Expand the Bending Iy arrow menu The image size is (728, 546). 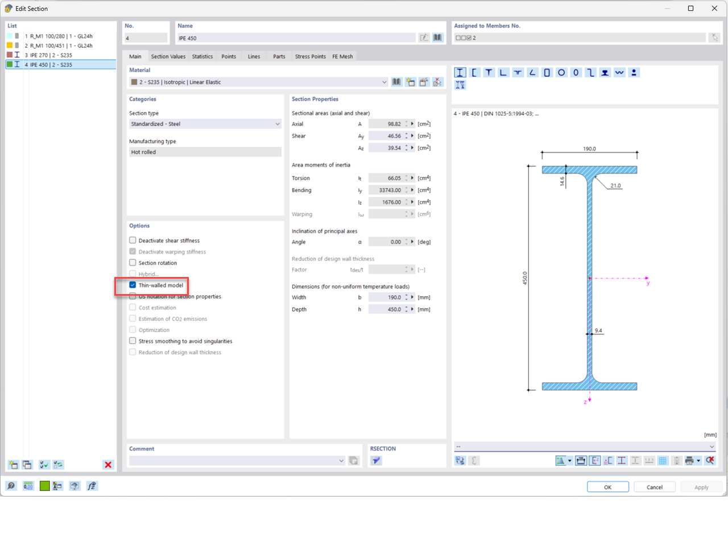pyautogui.click(x=412, y=190)
